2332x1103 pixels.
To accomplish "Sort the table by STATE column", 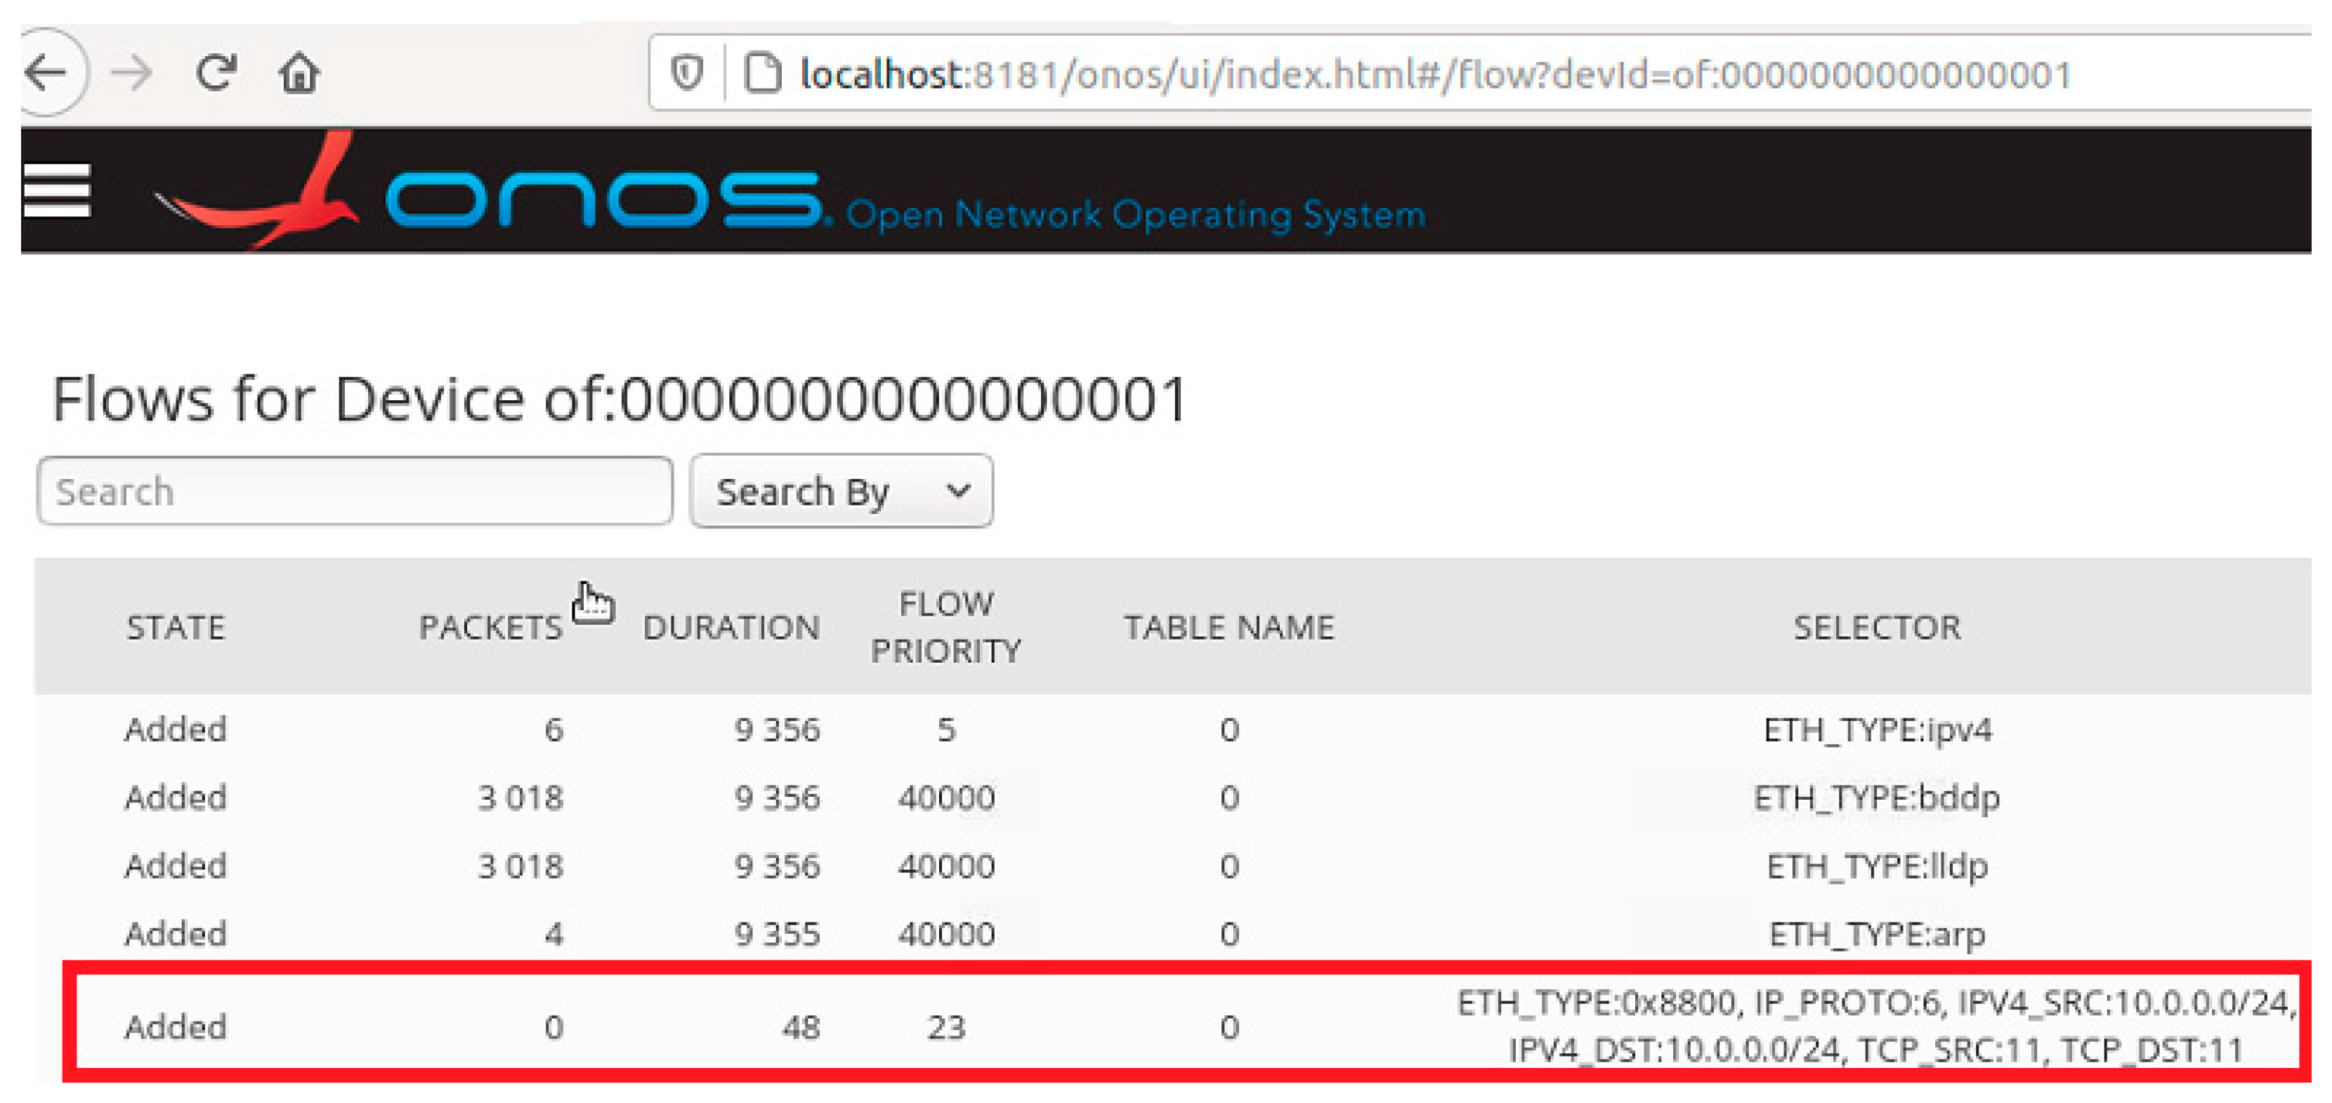I will click(176, 627).
